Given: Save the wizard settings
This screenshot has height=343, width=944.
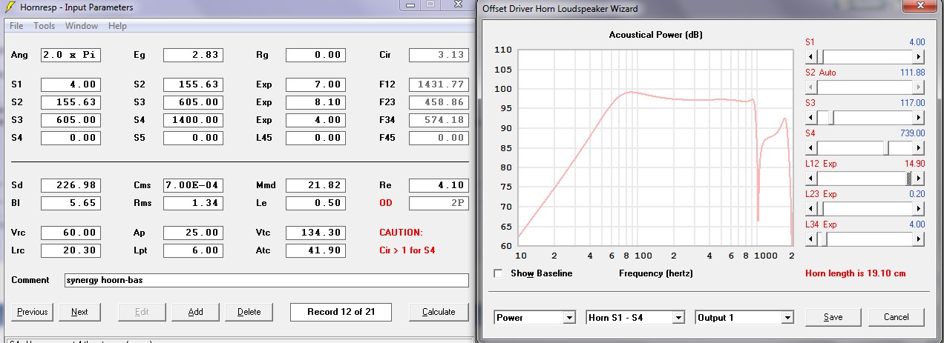Looking at the screenshot, I should 833,317.
